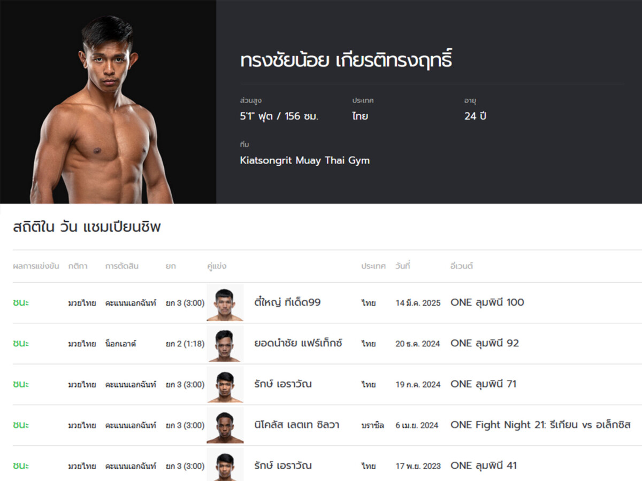Viewport: 642px width, 481px height.
Task: Click รักษ์ เอราวัณ photo in ลุมพินี 41 row
Action: tap(225, 465)
